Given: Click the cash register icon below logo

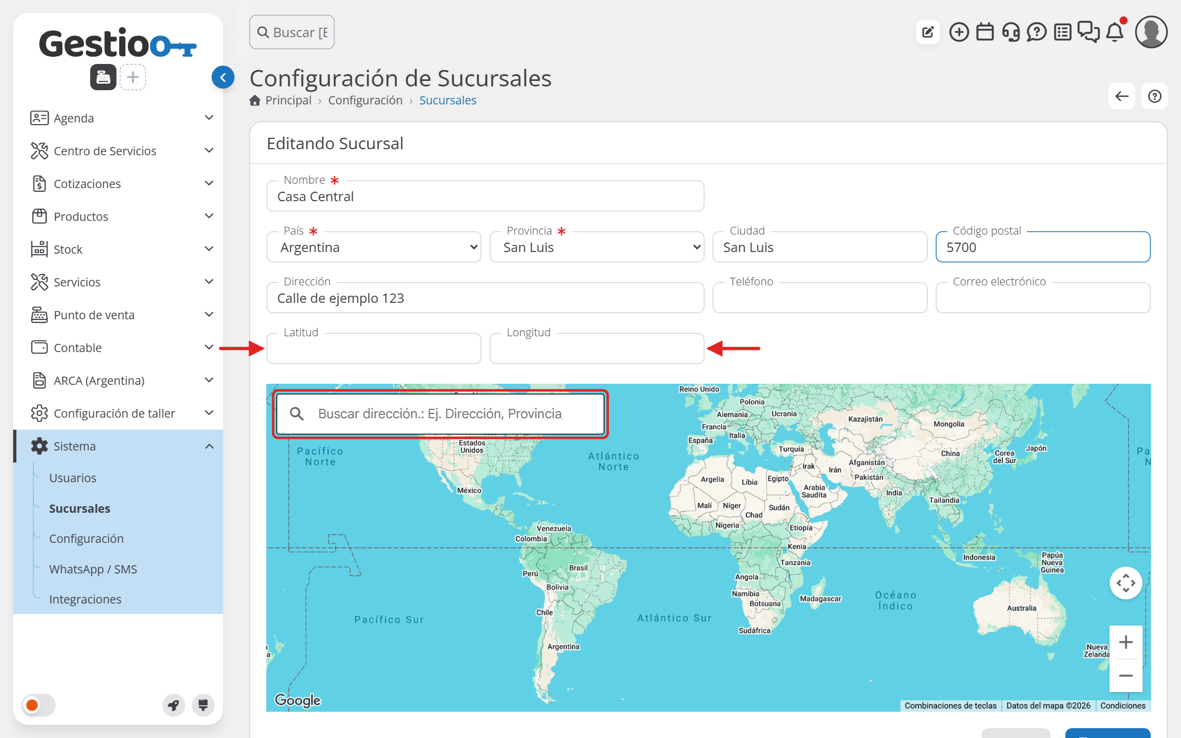Looking at the screenshot, I should pyautogui.click(x=103, y=77).
